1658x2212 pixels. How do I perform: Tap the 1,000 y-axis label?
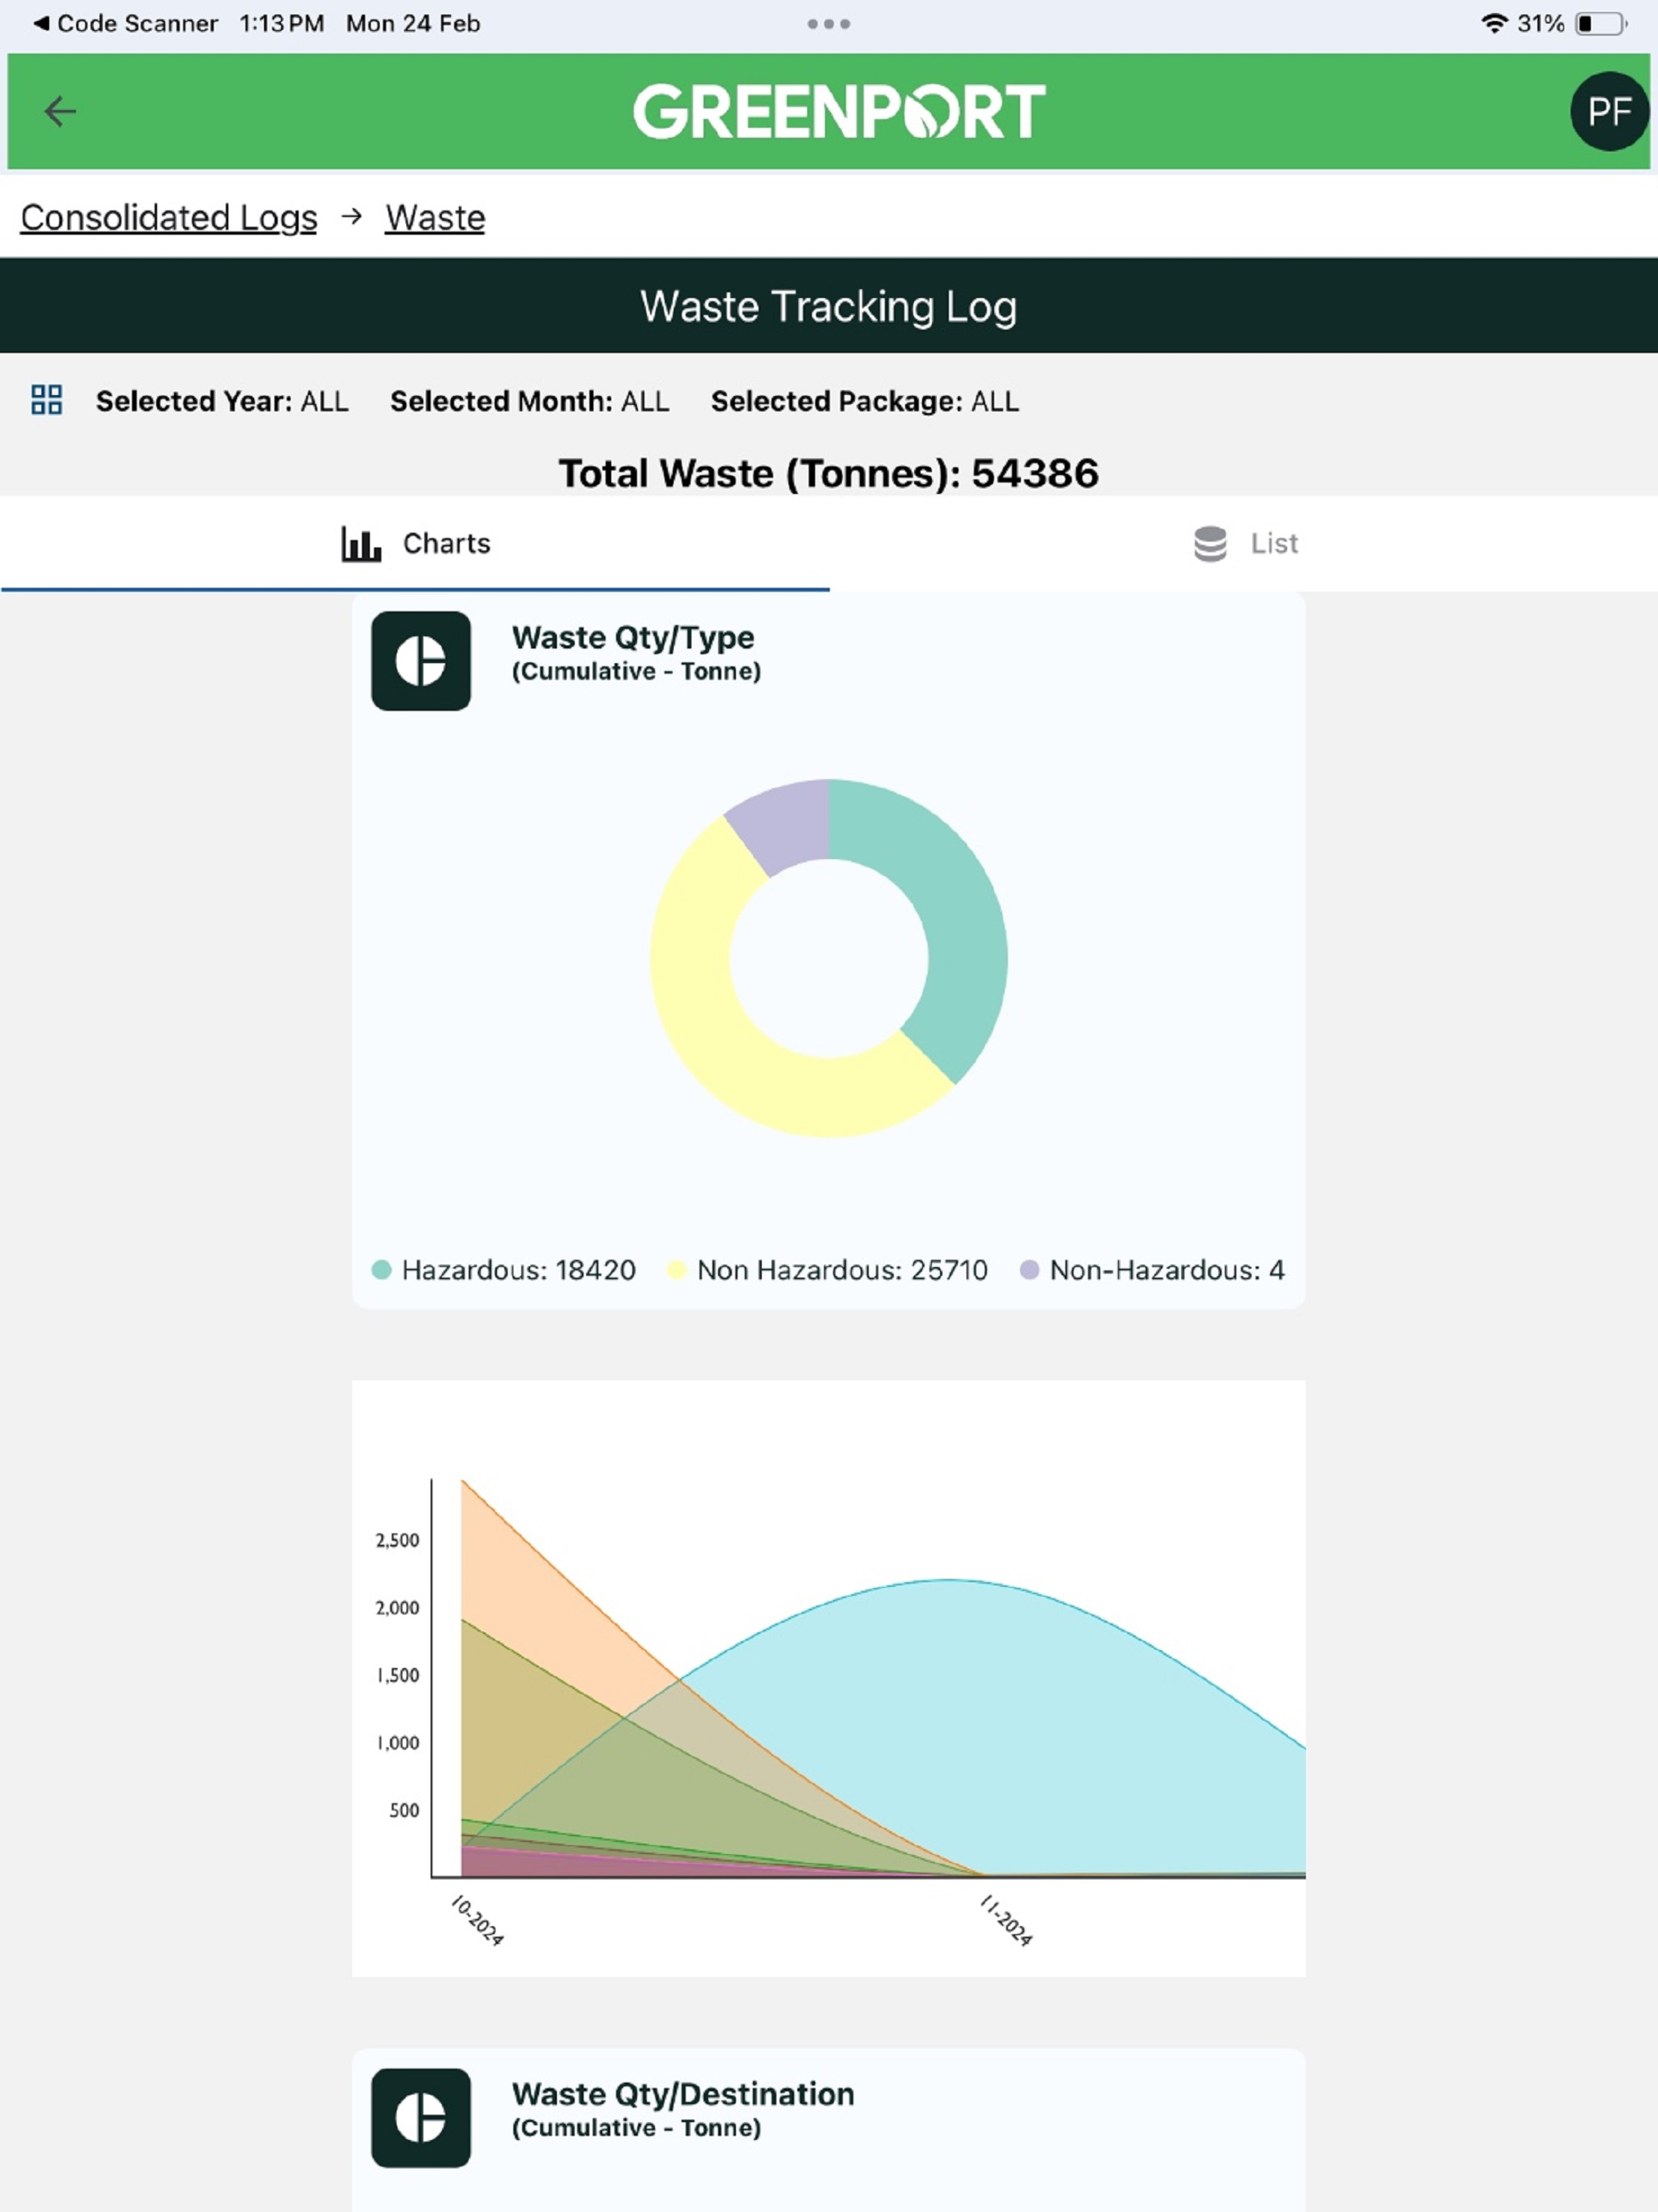(x=398, y=1743)
